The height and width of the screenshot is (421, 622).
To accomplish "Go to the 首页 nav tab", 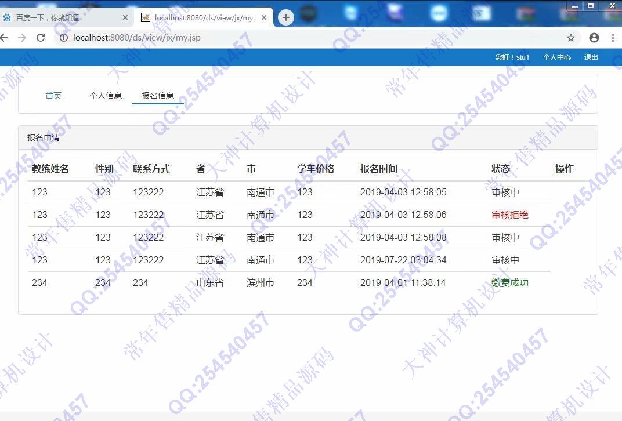I will click(53, 96).
